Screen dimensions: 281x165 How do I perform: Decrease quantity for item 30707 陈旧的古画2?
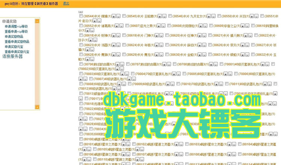pos(169,64)
